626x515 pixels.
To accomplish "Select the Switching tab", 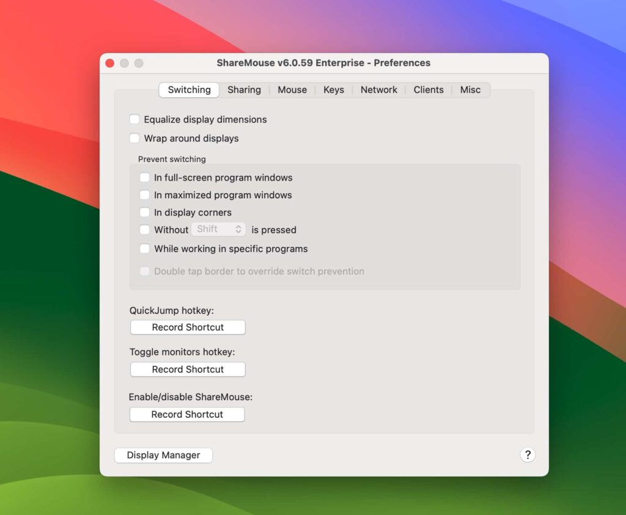I will click(x=188, y=89).
